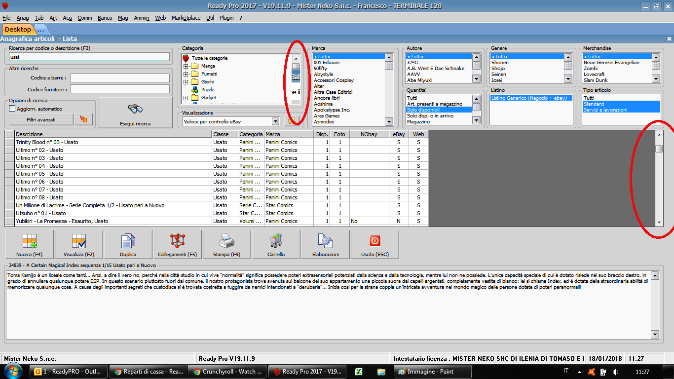The image size is (674, 379).
Task: Expand the Manga category node
Action: click(186, 66)
